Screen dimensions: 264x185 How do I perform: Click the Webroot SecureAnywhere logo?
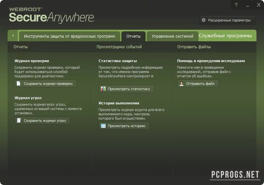point(51,16)
